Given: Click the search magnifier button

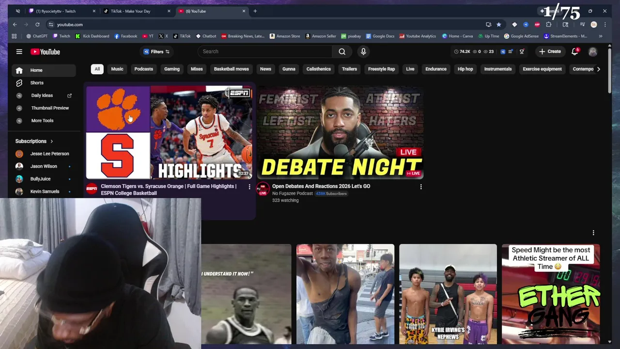Looking at the screenshot, I should coord(342,51).
